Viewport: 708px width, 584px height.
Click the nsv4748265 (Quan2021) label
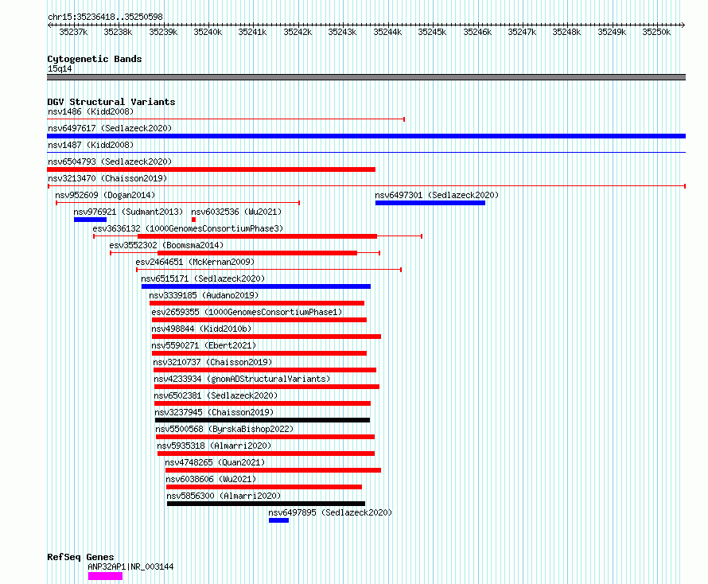pos(215,462)
